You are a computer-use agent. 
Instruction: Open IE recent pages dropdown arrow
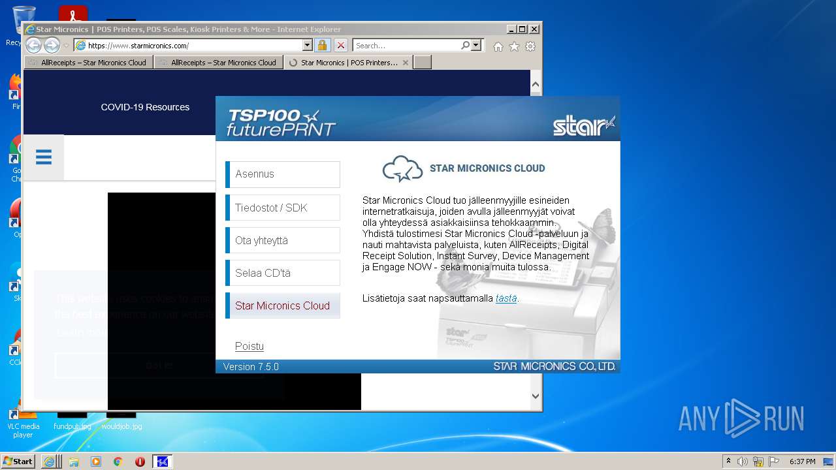[66, 46]
